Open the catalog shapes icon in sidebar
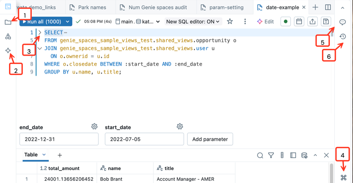This screenshot has width=353, height=183. tap(8, 36)
